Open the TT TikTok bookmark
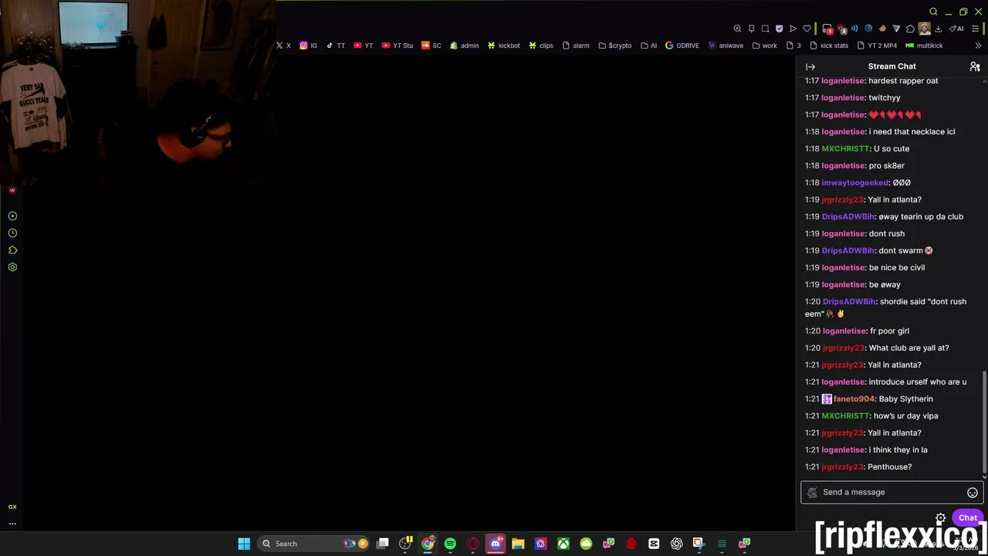The width and height of the screenshot is (988, 556). point(336,46)
